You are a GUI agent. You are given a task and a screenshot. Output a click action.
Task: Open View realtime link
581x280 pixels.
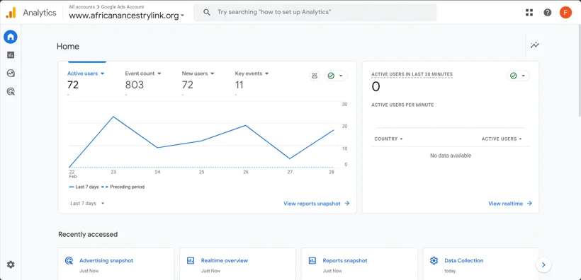pos(510,204)
